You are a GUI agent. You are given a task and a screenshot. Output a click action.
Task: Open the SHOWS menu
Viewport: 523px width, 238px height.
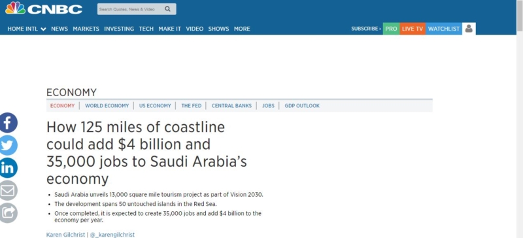coord(218,29)
